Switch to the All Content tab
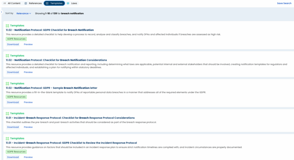Viewport: 294px width, 160px height. coord(12,3)
